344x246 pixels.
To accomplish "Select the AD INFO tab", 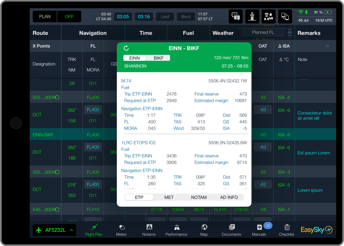I will click(x=229, y=197).
